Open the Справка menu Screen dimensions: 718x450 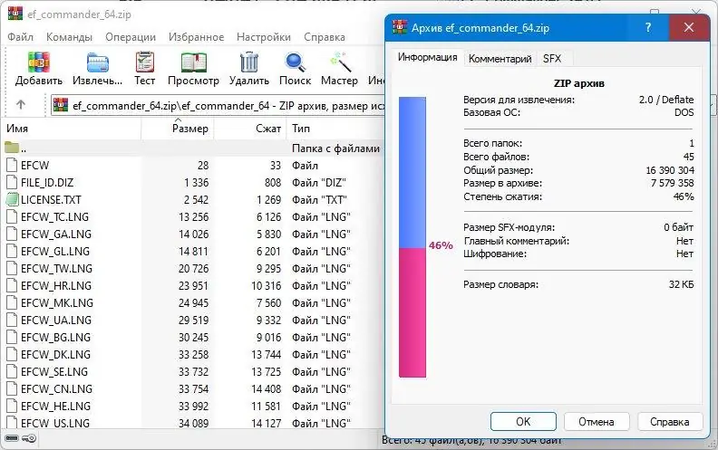click(325, 37)
